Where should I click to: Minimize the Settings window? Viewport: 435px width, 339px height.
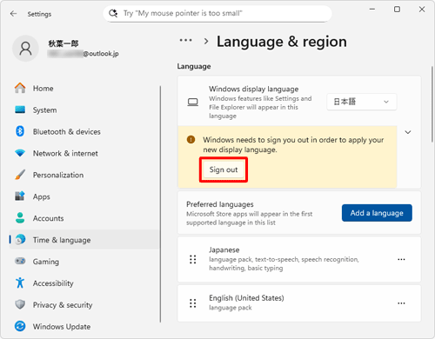coord(372,10)
